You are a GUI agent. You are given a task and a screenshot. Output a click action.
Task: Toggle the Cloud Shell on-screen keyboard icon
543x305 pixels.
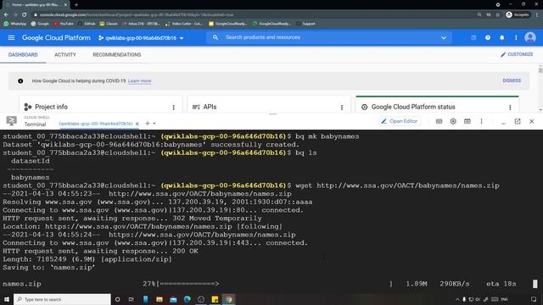point(439,121)
